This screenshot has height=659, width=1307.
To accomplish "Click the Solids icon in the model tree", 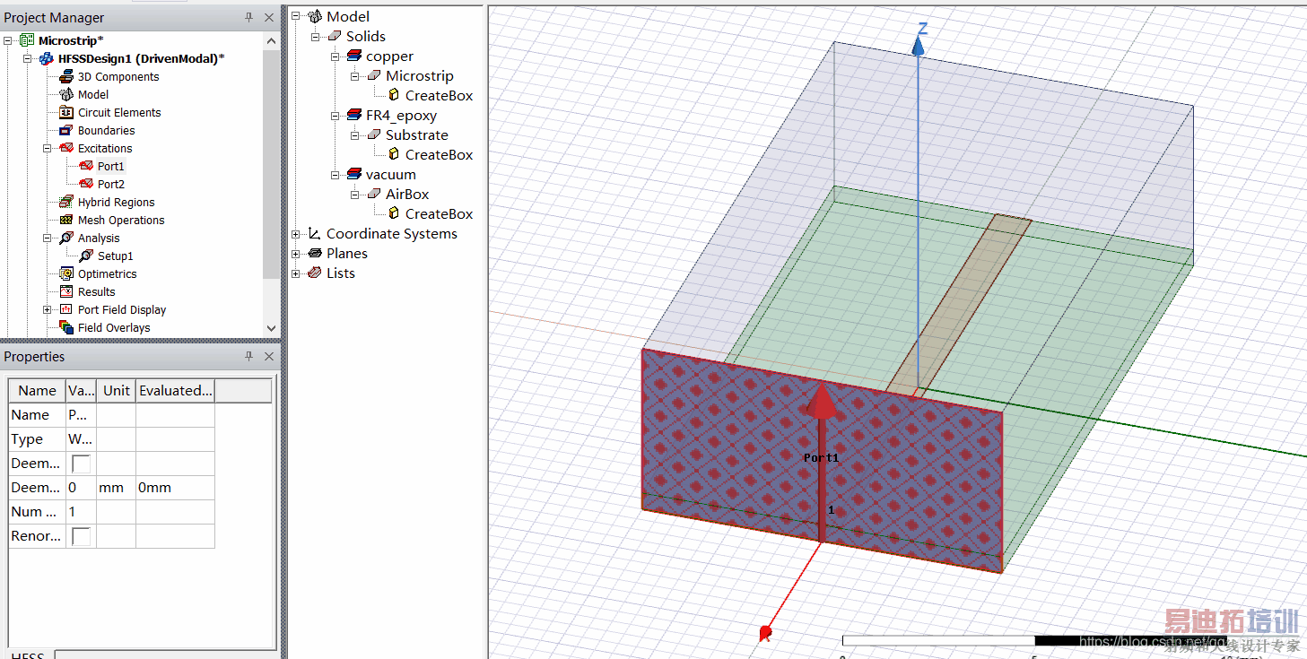I will pyautogui.click(x=335, y=36).
